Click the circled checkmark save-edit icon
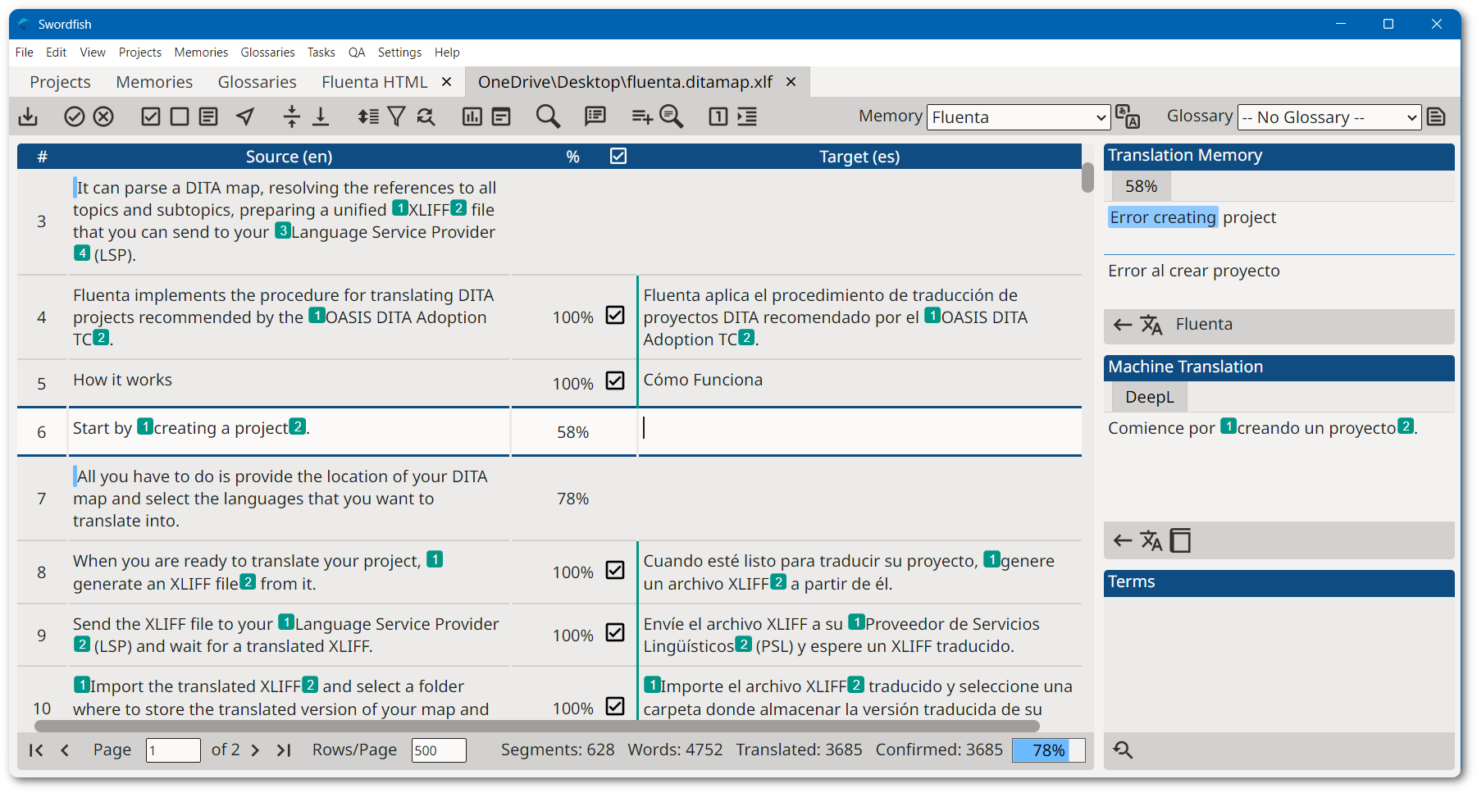This screenshot has width=1477, height=793. pos(75,116)
